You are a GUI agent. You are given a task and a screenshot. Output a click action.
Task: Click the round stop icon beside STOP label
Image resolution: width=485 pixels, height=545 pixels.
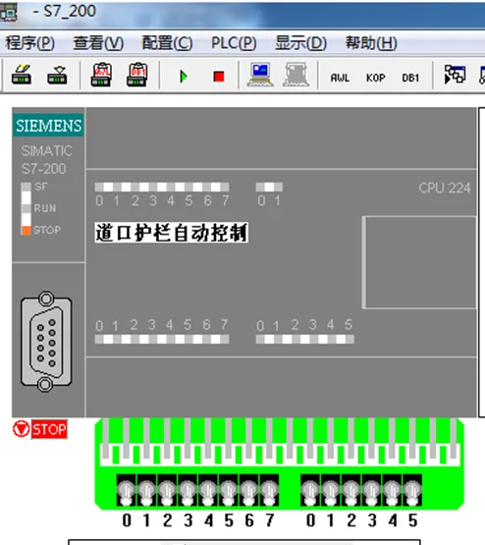click(x=22, y=429)
